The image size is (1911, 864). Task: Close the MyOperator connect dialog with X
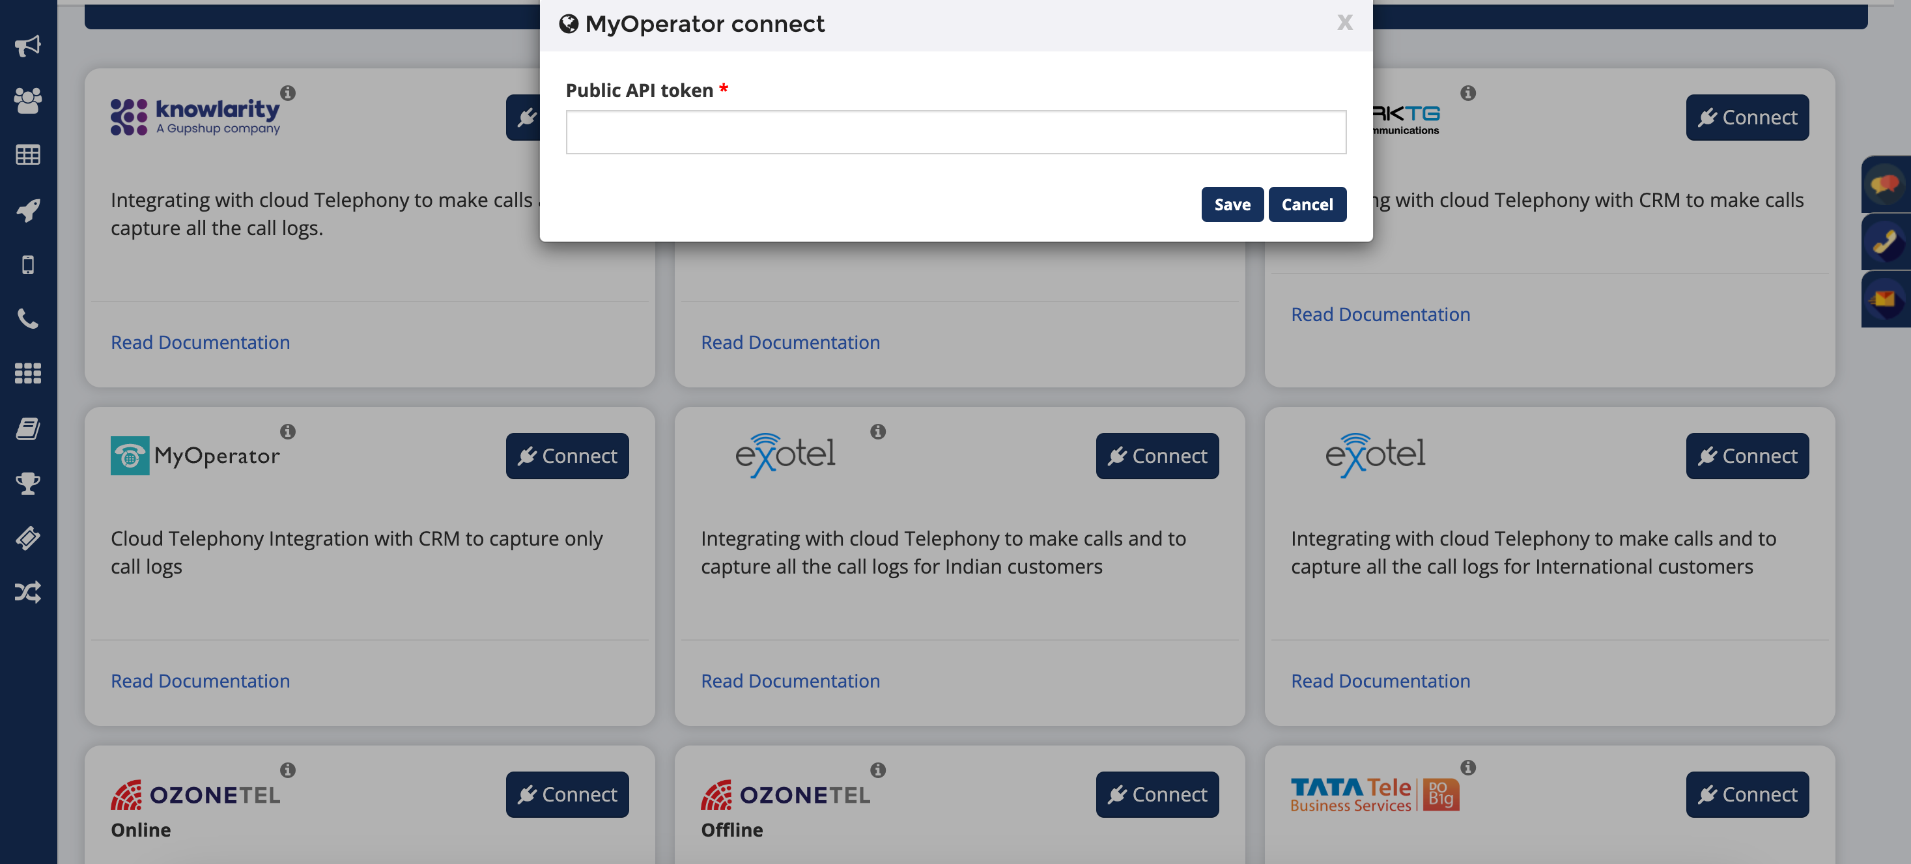click(x=1344, y=22)
